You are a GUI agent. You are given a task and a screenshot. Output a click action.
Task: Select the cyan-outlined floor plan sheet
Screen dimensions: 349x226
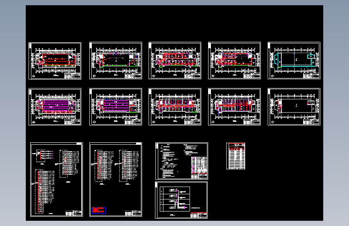pos(294,60)
